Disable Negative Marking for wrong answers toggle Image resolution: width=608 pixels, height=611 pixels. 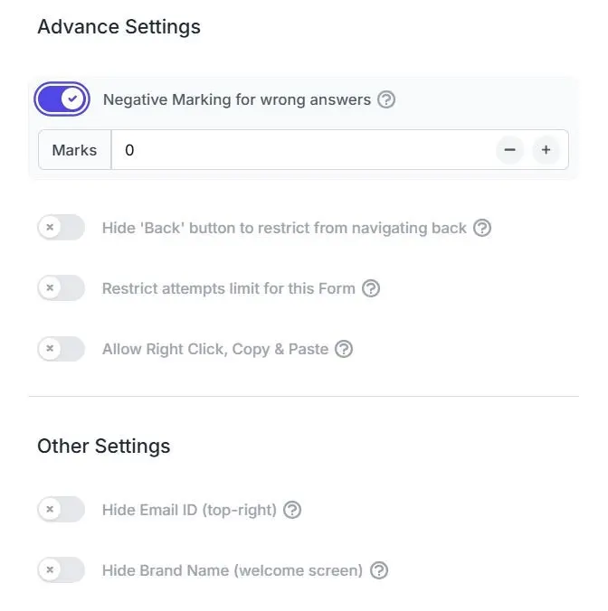[x=62, y=99]
